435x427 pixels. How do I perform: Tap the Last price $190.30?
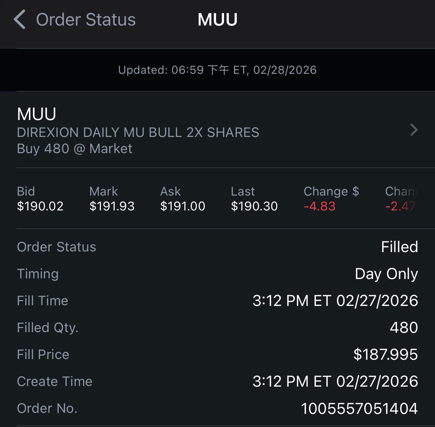tap(254, 206)
